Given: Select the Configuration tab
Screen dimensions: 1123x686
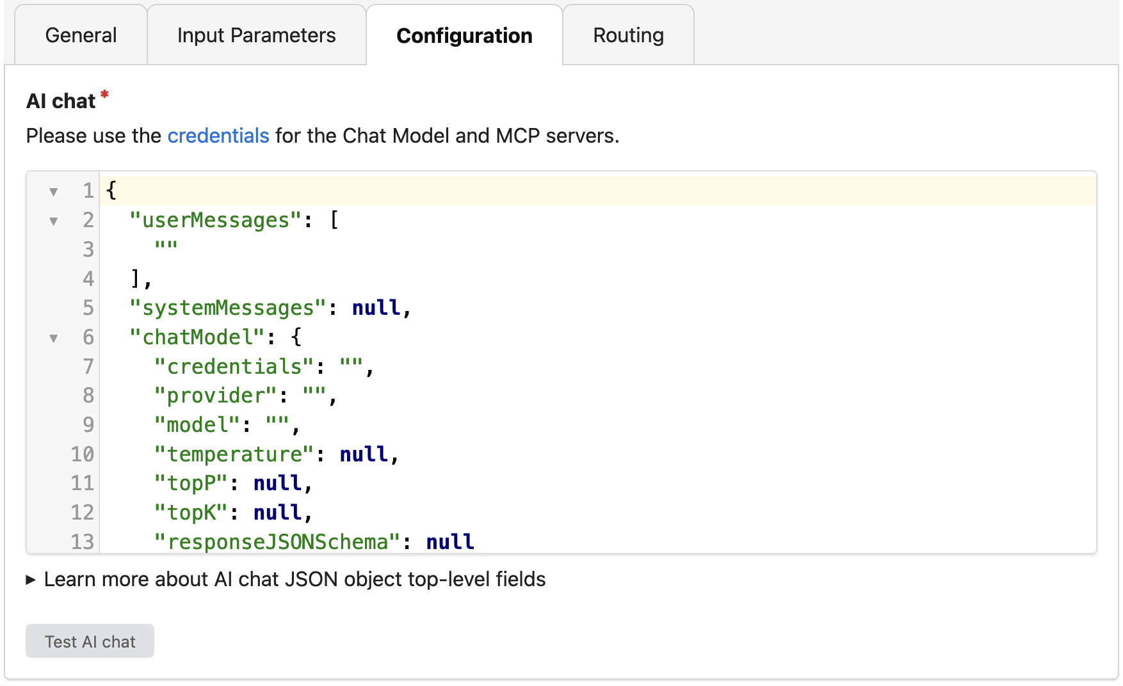Looking at the screenshot, I should [464, 35].
